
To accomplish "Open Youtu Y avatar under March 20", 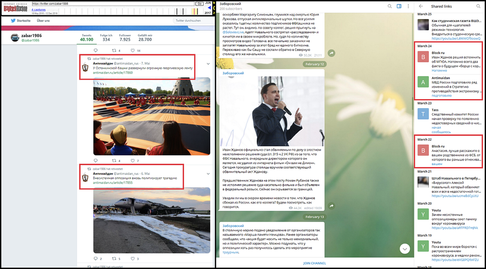I will (423, 214).
